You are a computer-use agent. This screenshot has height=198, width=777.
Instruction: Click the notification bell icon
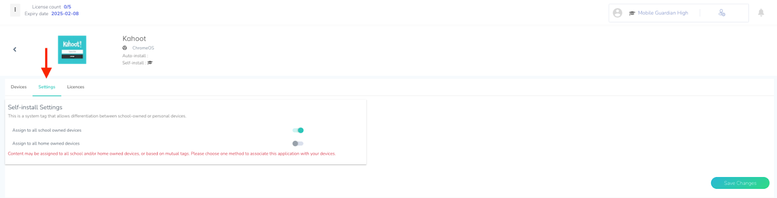click(x=761, y=13)
